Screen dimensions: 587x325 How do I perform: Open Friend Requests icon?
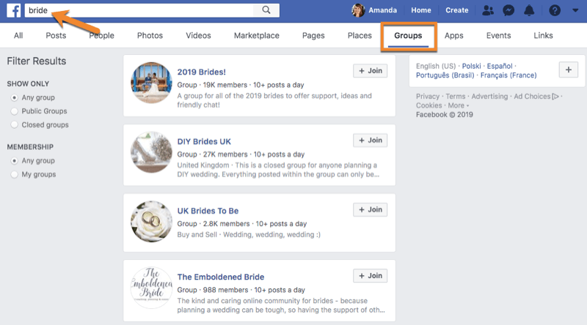(487, 10)
